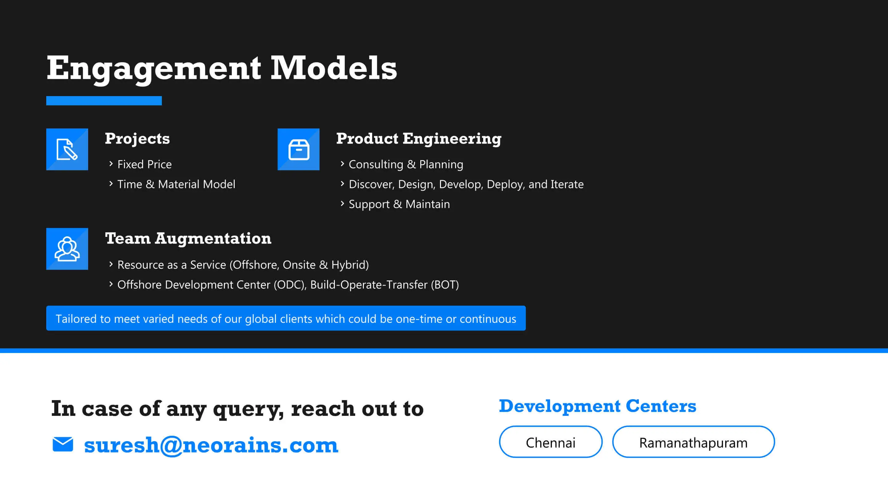The width and height of the screenshot is (888, 499).
Task: Toggle the chevron beside Time & Material Model
Action: [111, 184]
